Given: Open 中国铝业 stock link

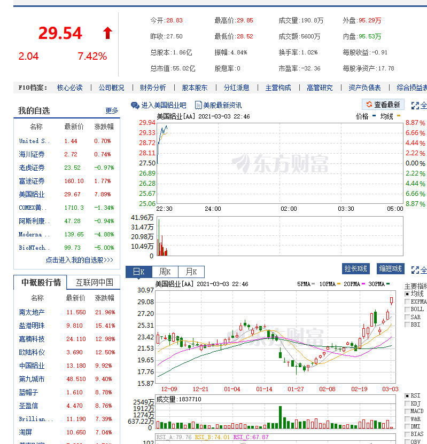Looking at the screenshot, I should (x=32, y=366).
